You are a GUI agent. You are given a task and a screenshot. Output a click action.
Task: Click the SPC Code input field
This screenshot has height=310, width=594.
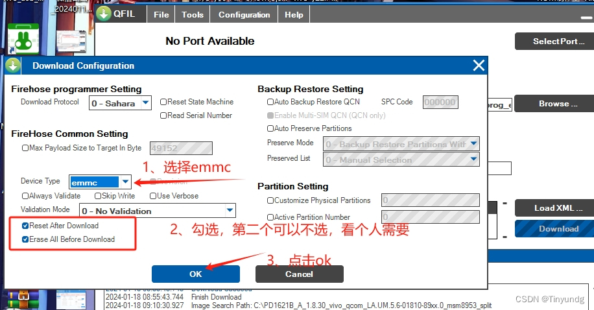(440, 102)
